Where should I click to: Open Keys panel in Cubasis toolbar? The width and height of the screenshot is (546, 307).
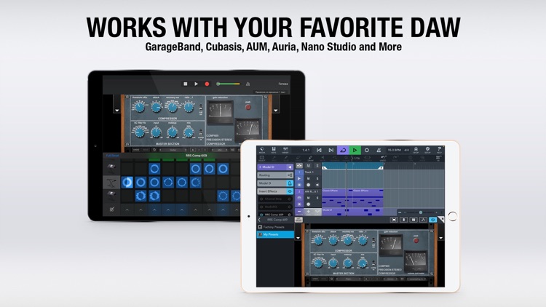pos(274,150)
